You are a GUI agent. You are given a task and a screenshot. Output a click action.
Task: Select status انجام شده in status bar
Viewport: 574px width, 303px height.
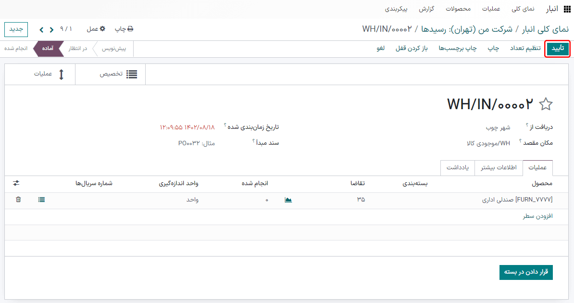(x=16, y=49)
